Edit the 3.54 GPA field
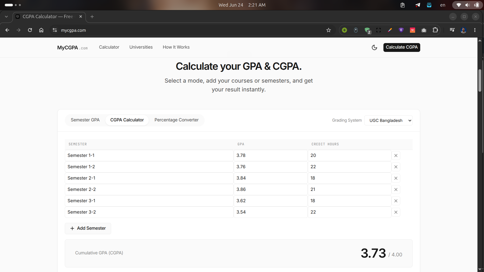The width and height of the screenshot is (484, 272). coord(271,212)
